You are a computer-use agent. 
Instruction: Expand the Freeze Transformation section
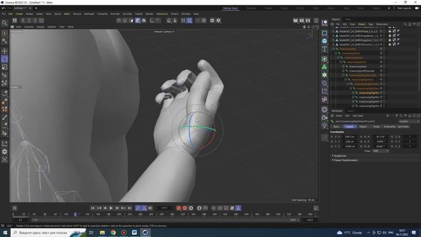tap(345, 160)
